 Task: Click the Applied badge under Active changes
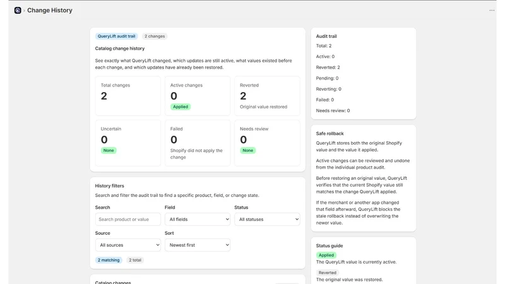[x=181, y=107]
